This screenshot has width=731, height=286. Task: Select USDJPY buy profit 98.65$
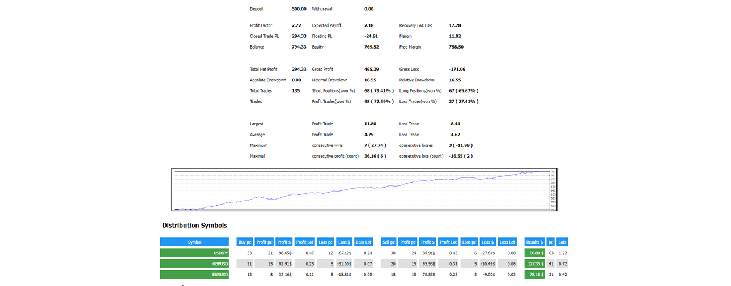point(284,253)
